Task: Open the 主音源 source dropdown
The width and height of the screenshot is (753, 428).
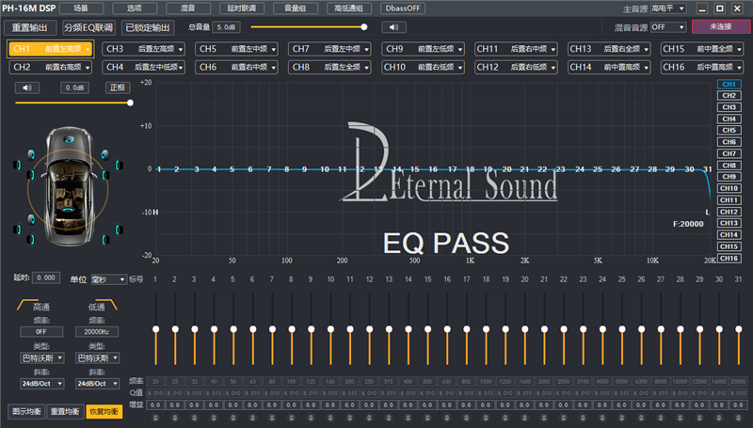Action: [670, 8]
